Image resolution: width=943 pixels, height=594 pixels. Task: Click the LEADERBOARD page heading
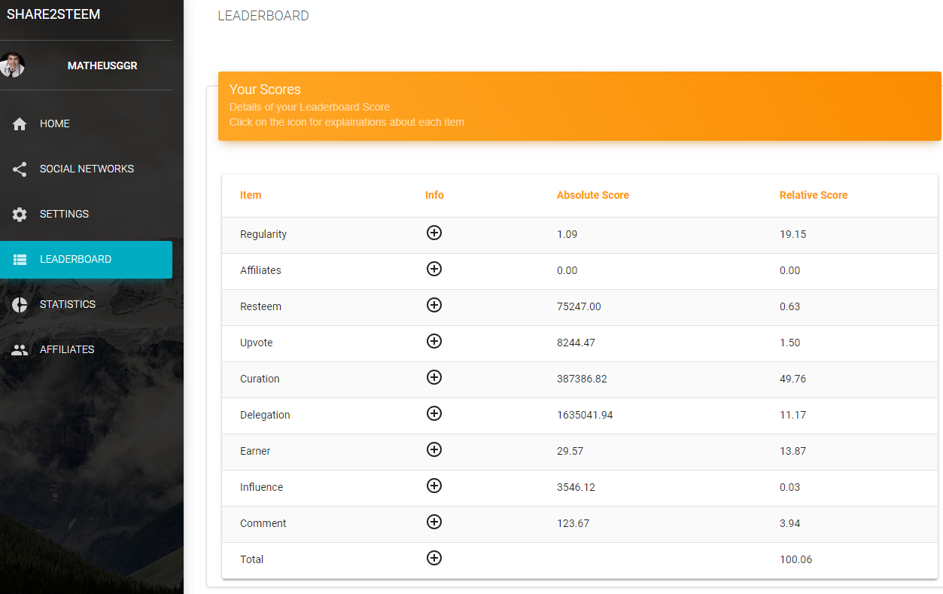[x=263, y=16]
